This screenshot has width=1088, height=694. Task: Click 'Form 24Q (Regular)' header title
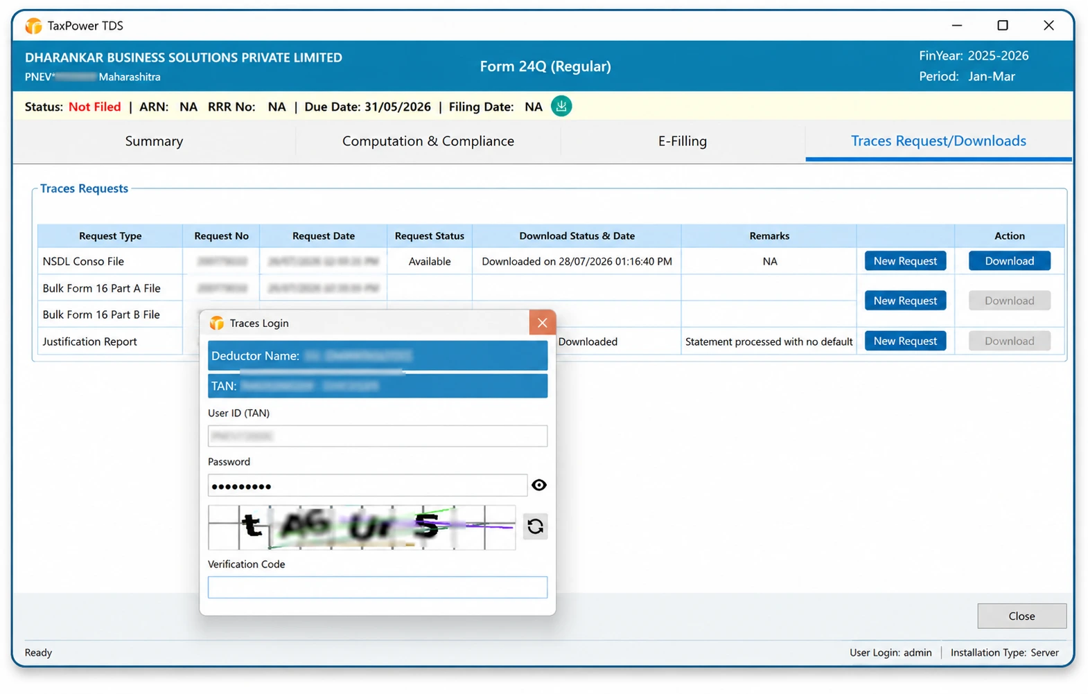pyautogui.click(x=545, y=66)
